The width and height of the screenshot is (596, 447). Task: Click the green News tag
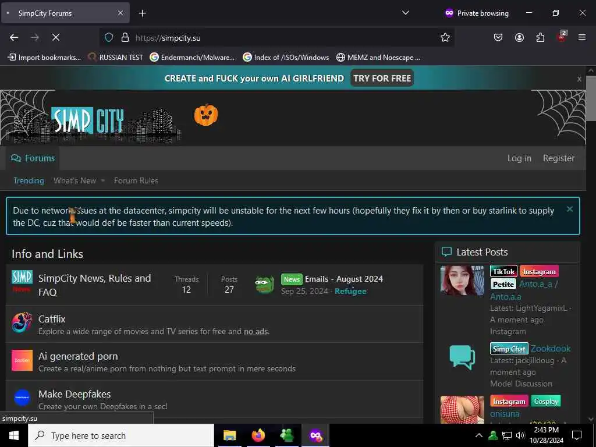[x=292, y=279]
